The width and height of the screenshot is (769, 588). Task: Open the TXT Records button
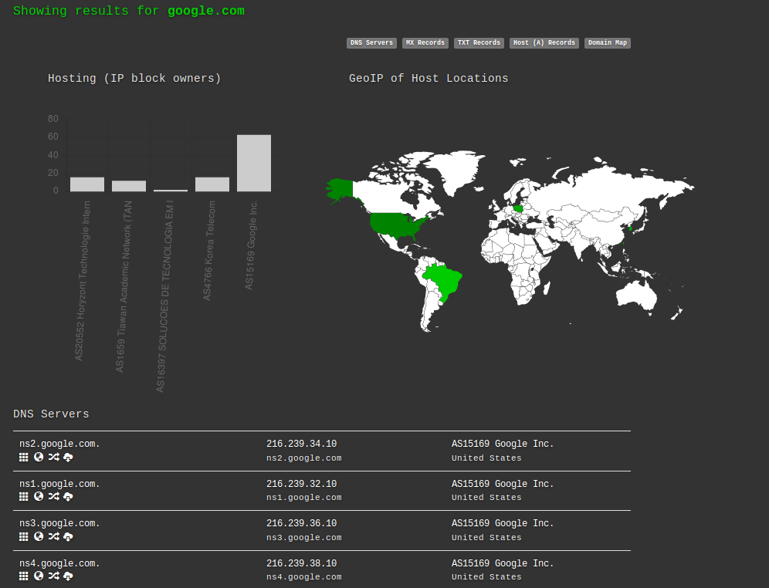coord(479,43)
